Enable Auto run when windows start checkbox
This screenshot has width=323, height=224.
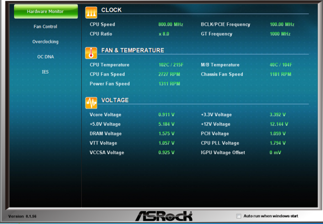pyautogui.click(x=239, y=216)
